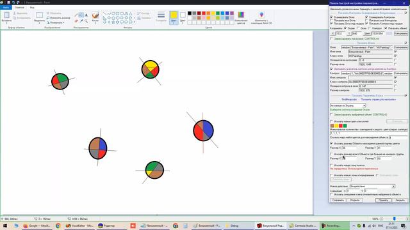Collapse the scanning settings section header
This screenshot has width=410, height=230.
click(406, 13)
